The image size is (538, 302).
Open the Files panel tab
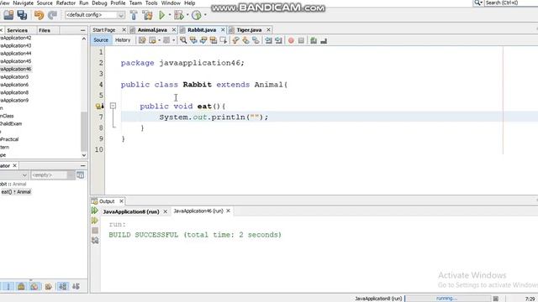click(x=45, y=30)
